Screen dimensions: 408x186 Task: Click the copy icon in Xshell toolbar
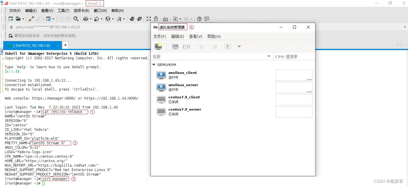coord(62,19)
